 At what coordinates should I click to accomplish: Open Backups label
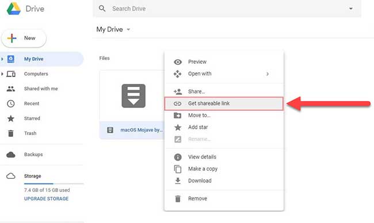coord(33,155)
